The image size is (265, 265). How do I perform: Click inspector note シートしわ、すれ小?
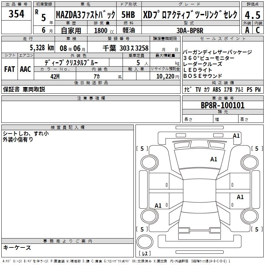pos(26,133)
